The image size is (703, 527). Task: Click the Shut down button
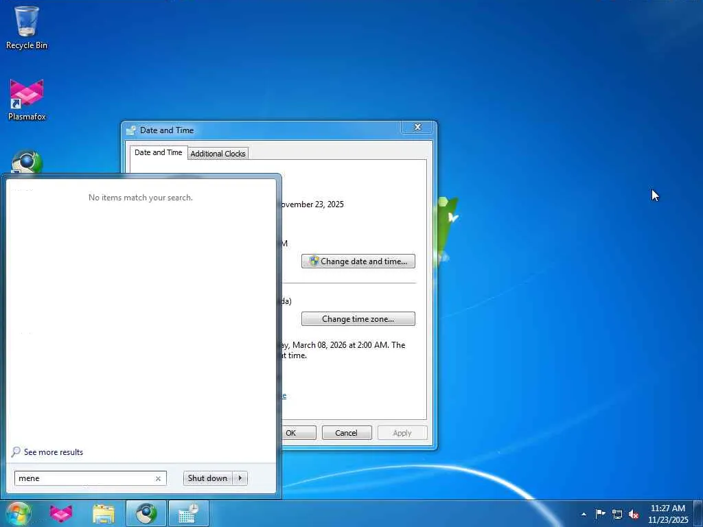point(207,478)
